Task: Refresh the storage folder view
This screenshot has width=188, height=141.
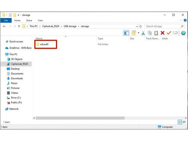Action: (140, 26)
